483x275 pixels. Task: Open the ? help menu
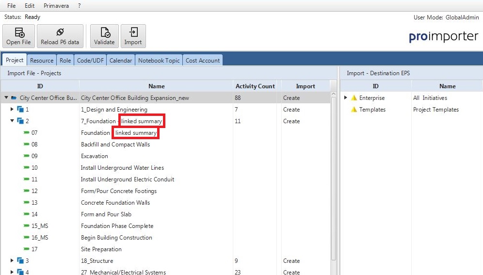click(79, 5)
